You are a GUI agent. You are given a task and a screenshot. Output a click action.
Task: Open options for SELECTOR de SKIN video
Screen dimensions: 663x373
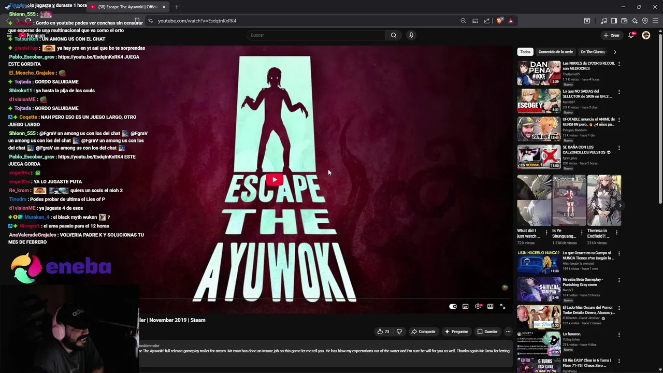click(619, 92)
